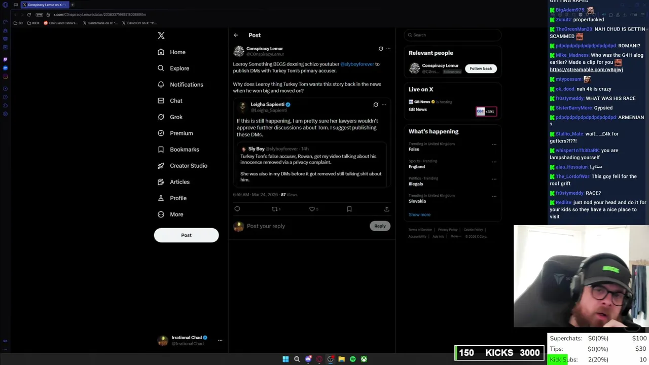Click the white Post button in sidebar
Viewport: 649px width, 365px height.
186,235
